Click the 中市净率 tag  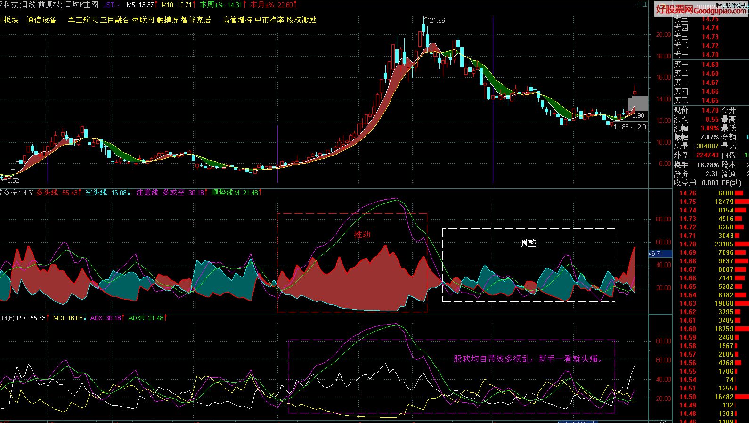pos(269,20)
